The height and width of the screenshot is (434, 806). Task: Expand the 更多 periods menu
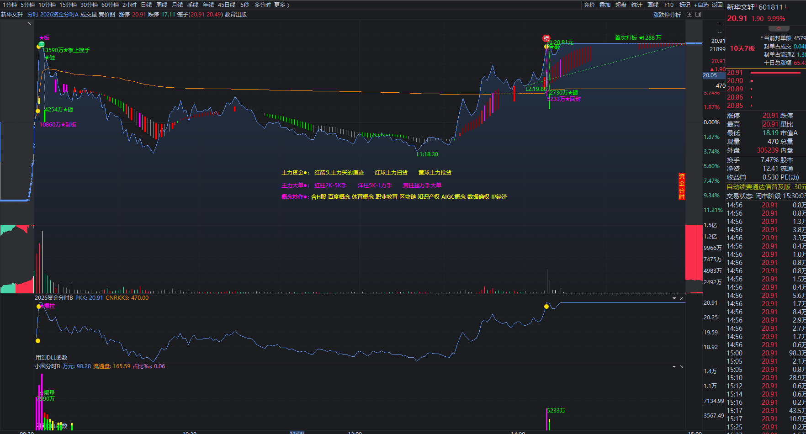pos(281,5)
